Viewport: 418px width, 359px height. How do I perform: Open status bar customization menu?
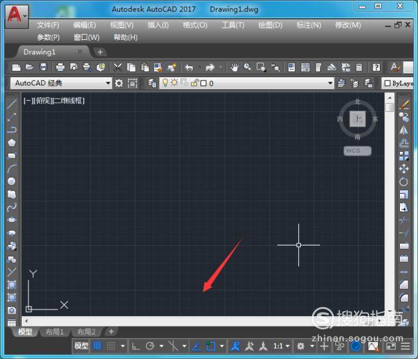(x=405, y=346)
